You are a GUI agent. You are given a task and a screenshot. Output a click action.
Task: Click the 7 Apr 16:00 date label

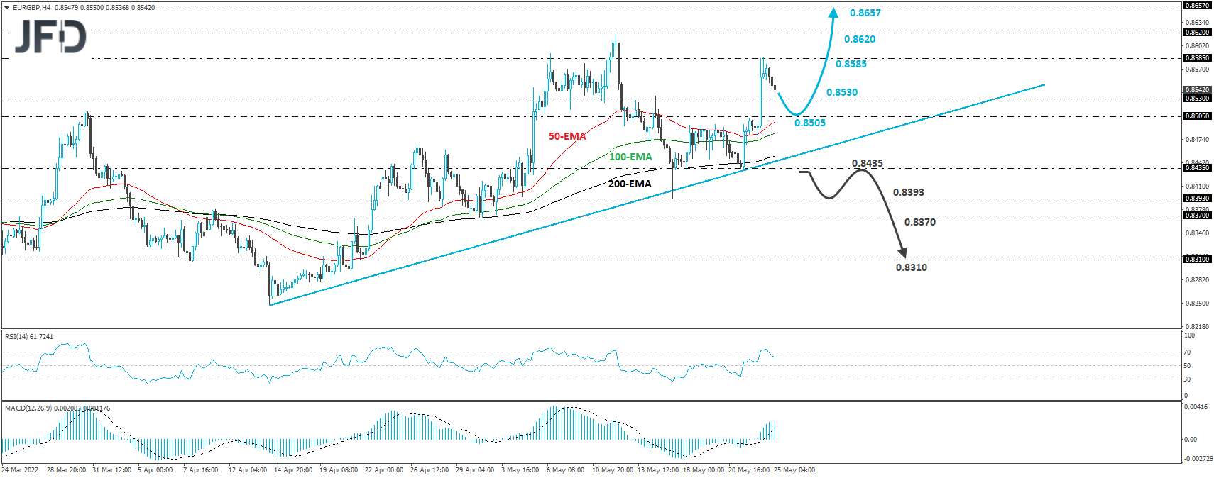click(200, 470)
